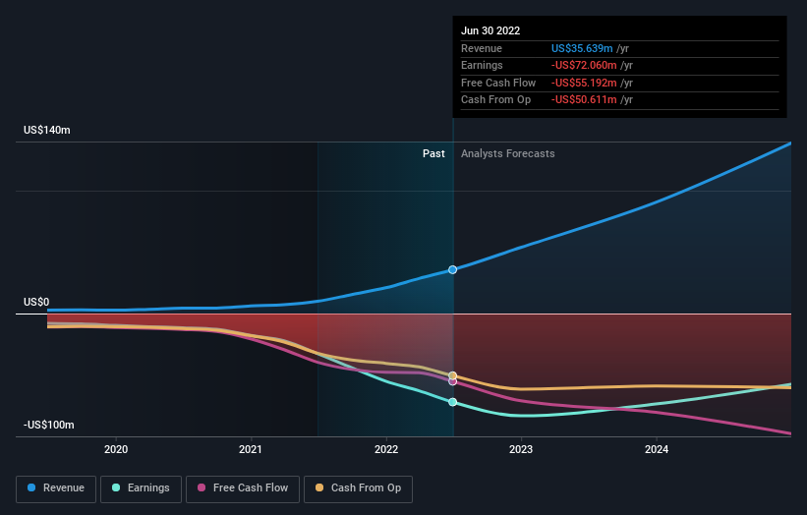The image size is (807, 515).
Task: Click the 2022 x-axis label
Action: coord(386,449)
